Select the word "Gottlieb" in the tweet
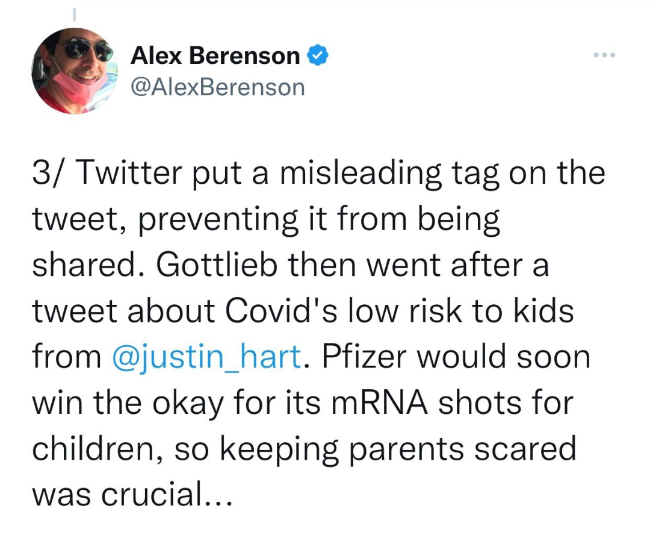This screenshot has height=538, width=650. tap(221, 265)
